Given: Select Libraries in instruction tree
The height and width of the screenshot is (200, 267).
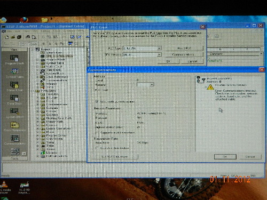Looking at the screenshot, I should click(51, 153).
